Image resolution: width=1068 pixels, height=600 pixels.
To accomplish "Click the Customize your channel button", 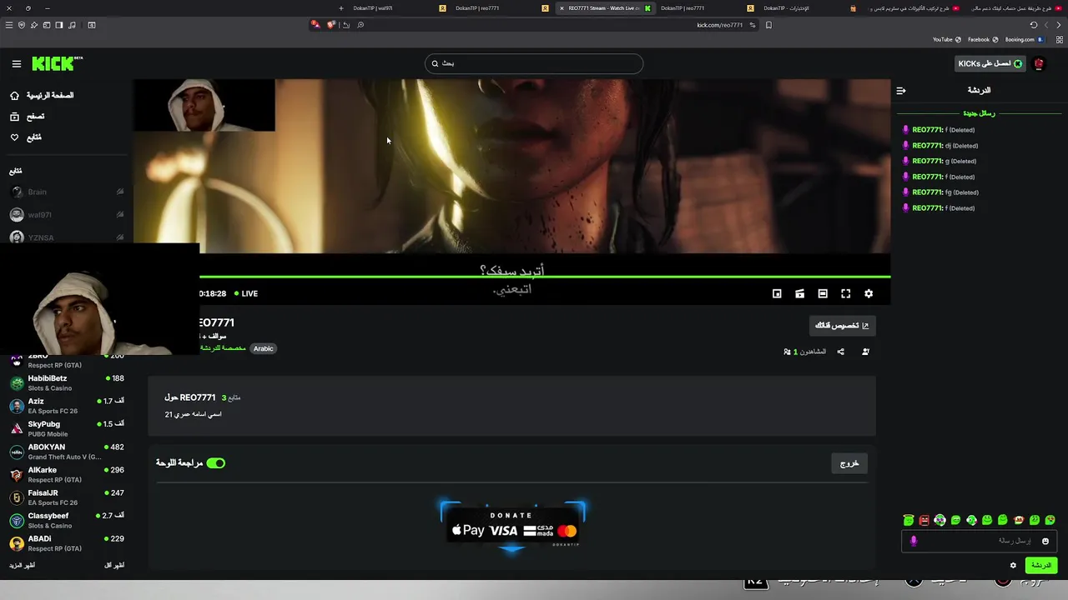I will (x=842, y=325).
